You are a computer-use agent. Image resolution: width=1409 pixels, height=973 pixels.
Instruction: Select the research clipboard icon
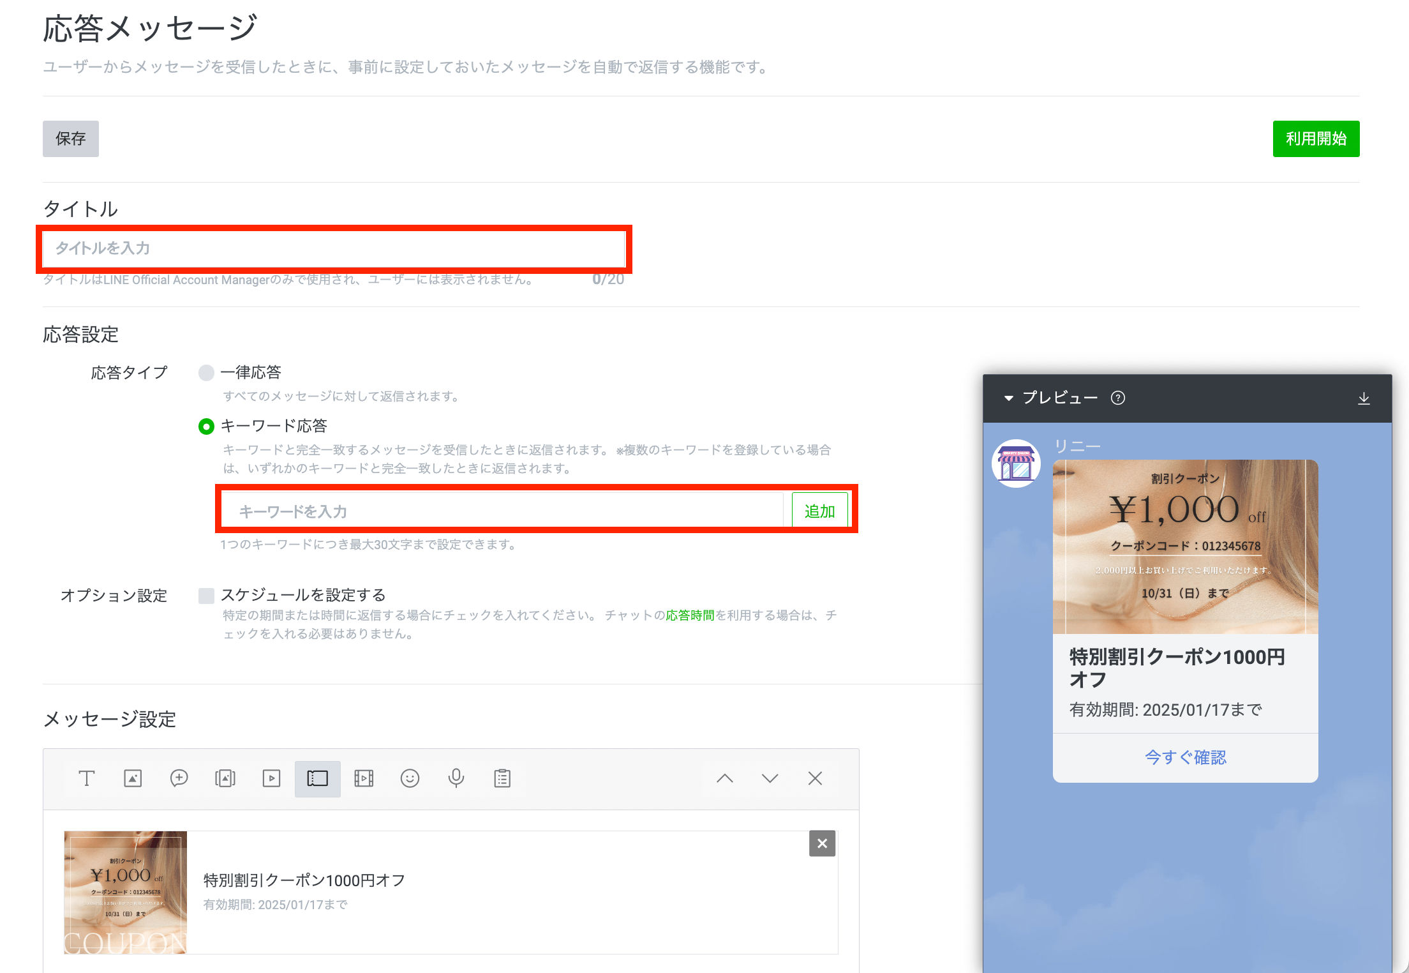pyautogui.click(x=502, y=778)
